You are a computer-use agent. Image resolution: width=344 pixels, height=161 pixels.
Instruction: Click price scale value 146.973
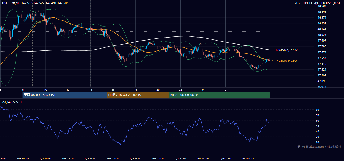tap(321, 87)
